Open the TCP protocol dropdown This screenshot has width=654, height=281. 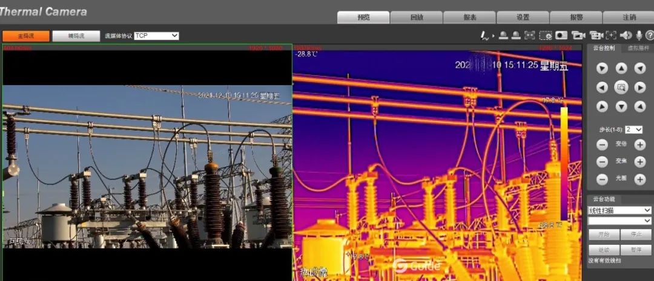pos(156,36)
